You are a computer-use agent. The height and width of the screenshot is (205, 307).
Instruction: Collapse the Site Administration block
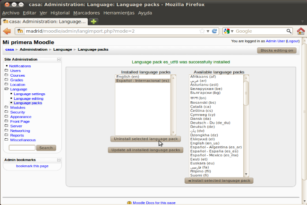(59, 60)
